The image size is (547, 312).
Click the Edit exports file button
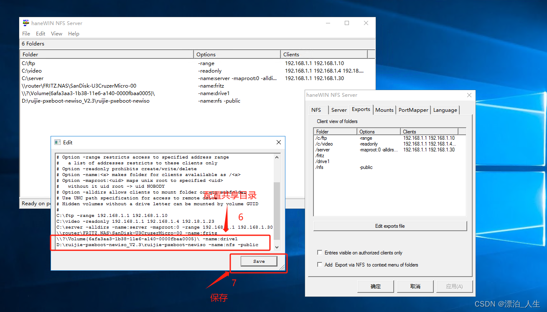(x=390, y=226)
